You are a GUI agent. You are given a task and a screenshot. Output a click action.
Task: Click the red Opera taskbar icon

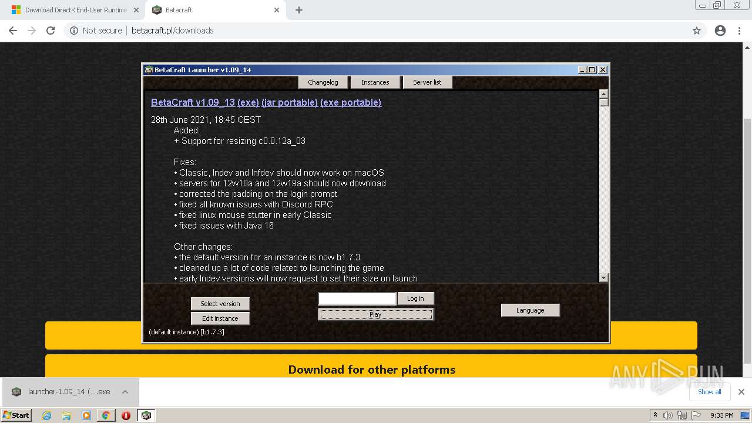point(126,415)
